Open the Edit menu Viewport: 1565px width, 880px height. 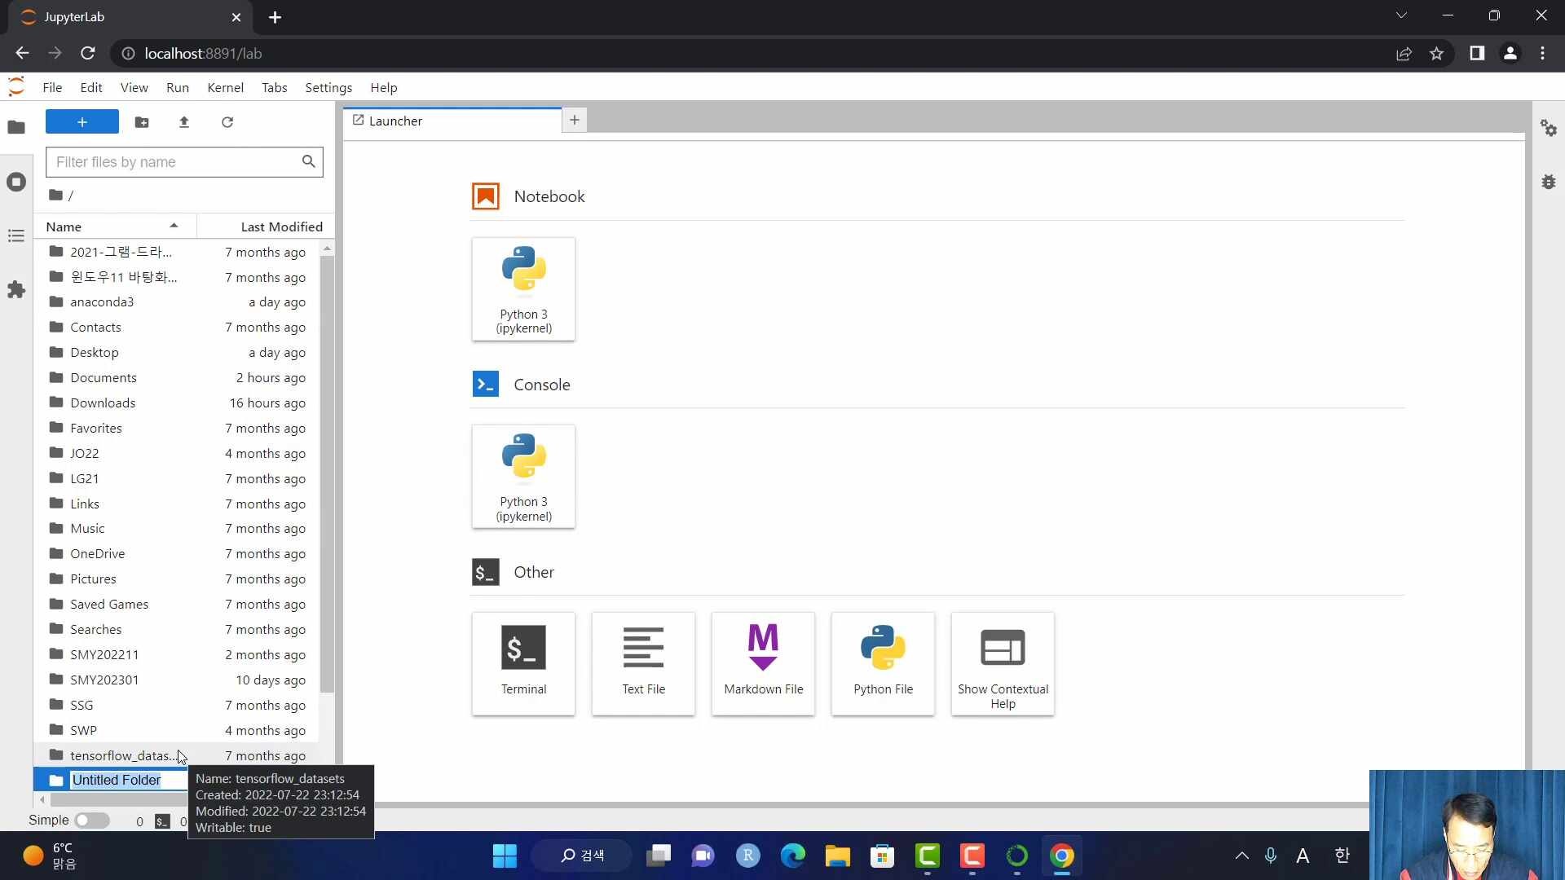(91, 87)
